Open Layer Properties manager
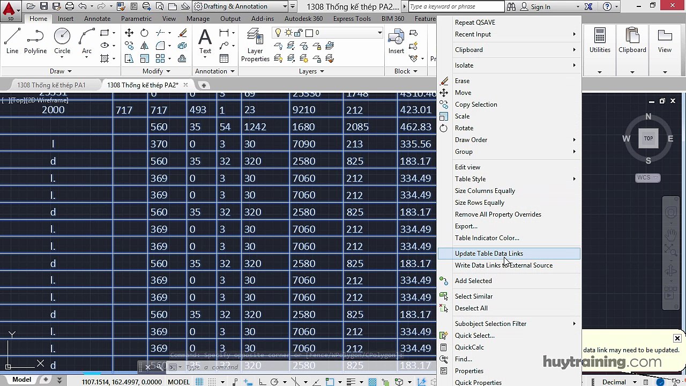 click(x=255, y=46)
